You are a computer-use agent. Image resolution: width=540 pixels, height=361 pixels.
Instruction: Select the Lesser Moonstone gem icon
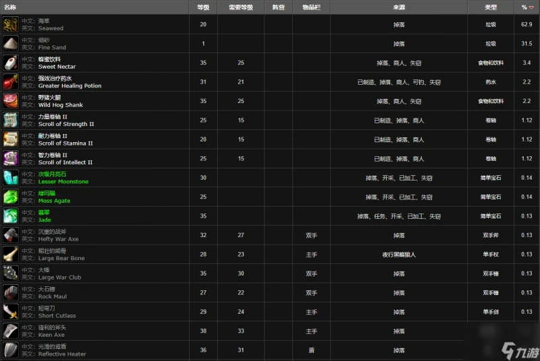click(x=10, y=178)
